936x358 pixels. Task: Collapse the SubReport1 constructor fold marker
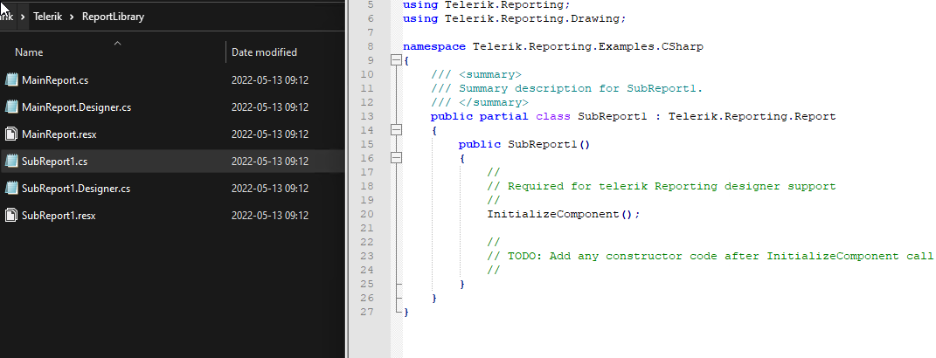point(396,157)
